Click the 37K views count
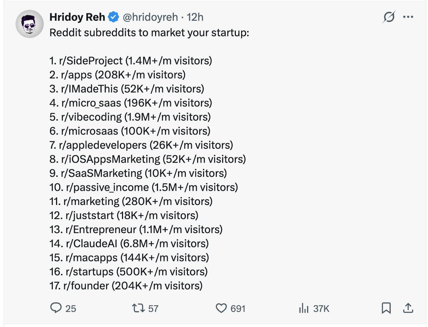Image resolution: width=428 pixels, height=327 pixels. [x=321, y=308]
